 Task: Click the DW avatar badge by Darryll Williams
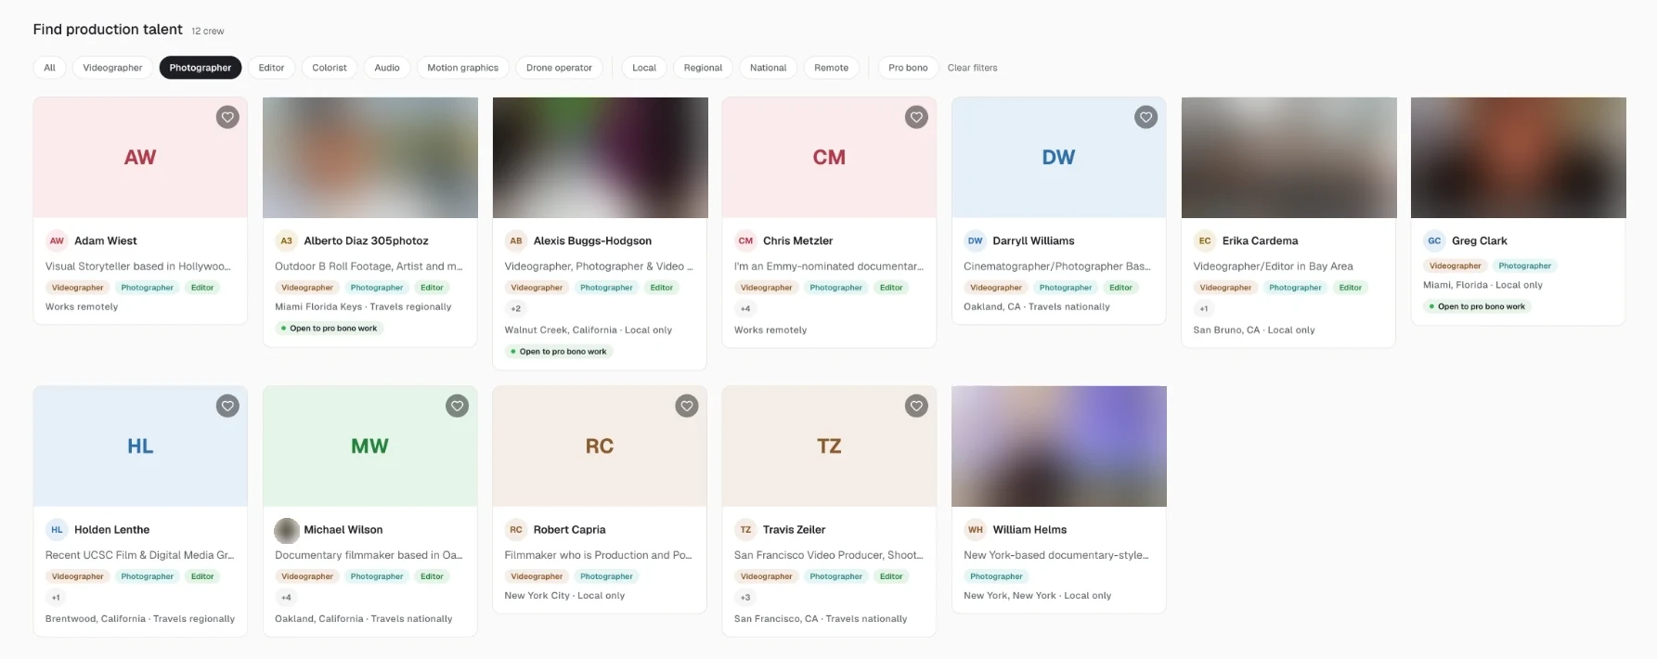[976, 240]
